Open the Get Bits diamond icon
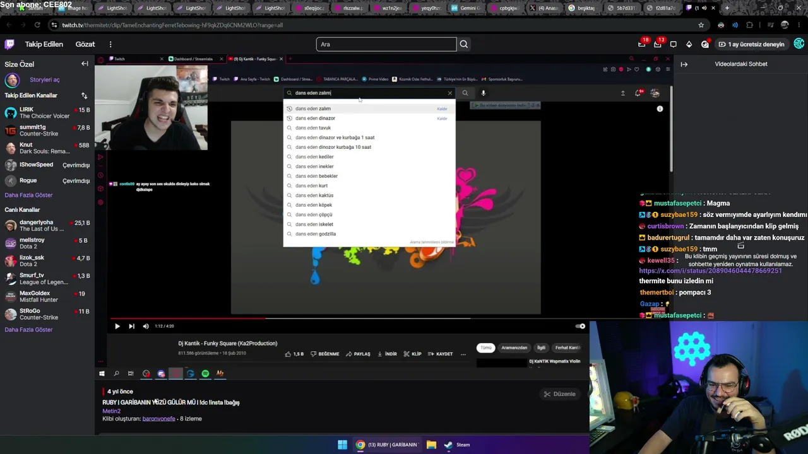This screenshot has width=808, height=454. pyautogui.click(x=689, y=44)
